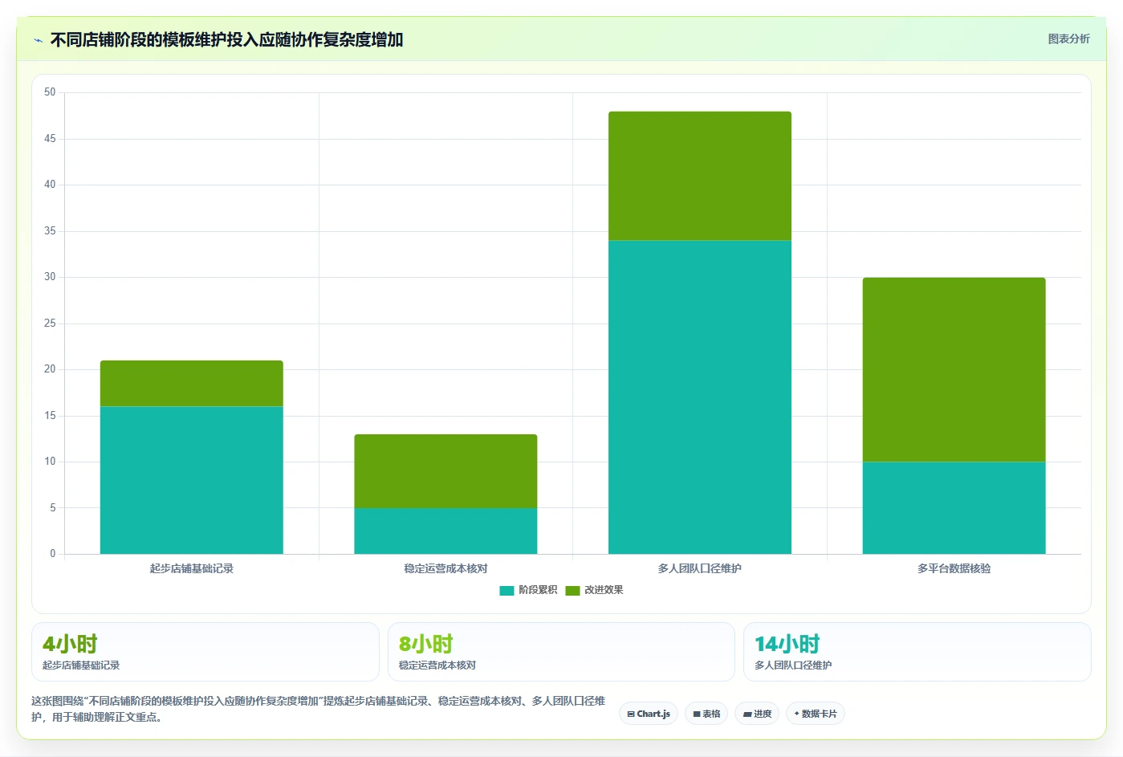The width and height of the screenshot is (1123, 757).
Task: Click the x-axis label 稳定运营成本核对
Action: pos(446,568)
